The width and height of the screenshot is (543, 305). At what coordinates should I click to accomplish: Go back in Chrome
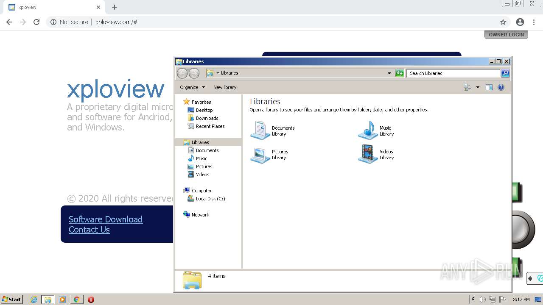click(9, 22)
